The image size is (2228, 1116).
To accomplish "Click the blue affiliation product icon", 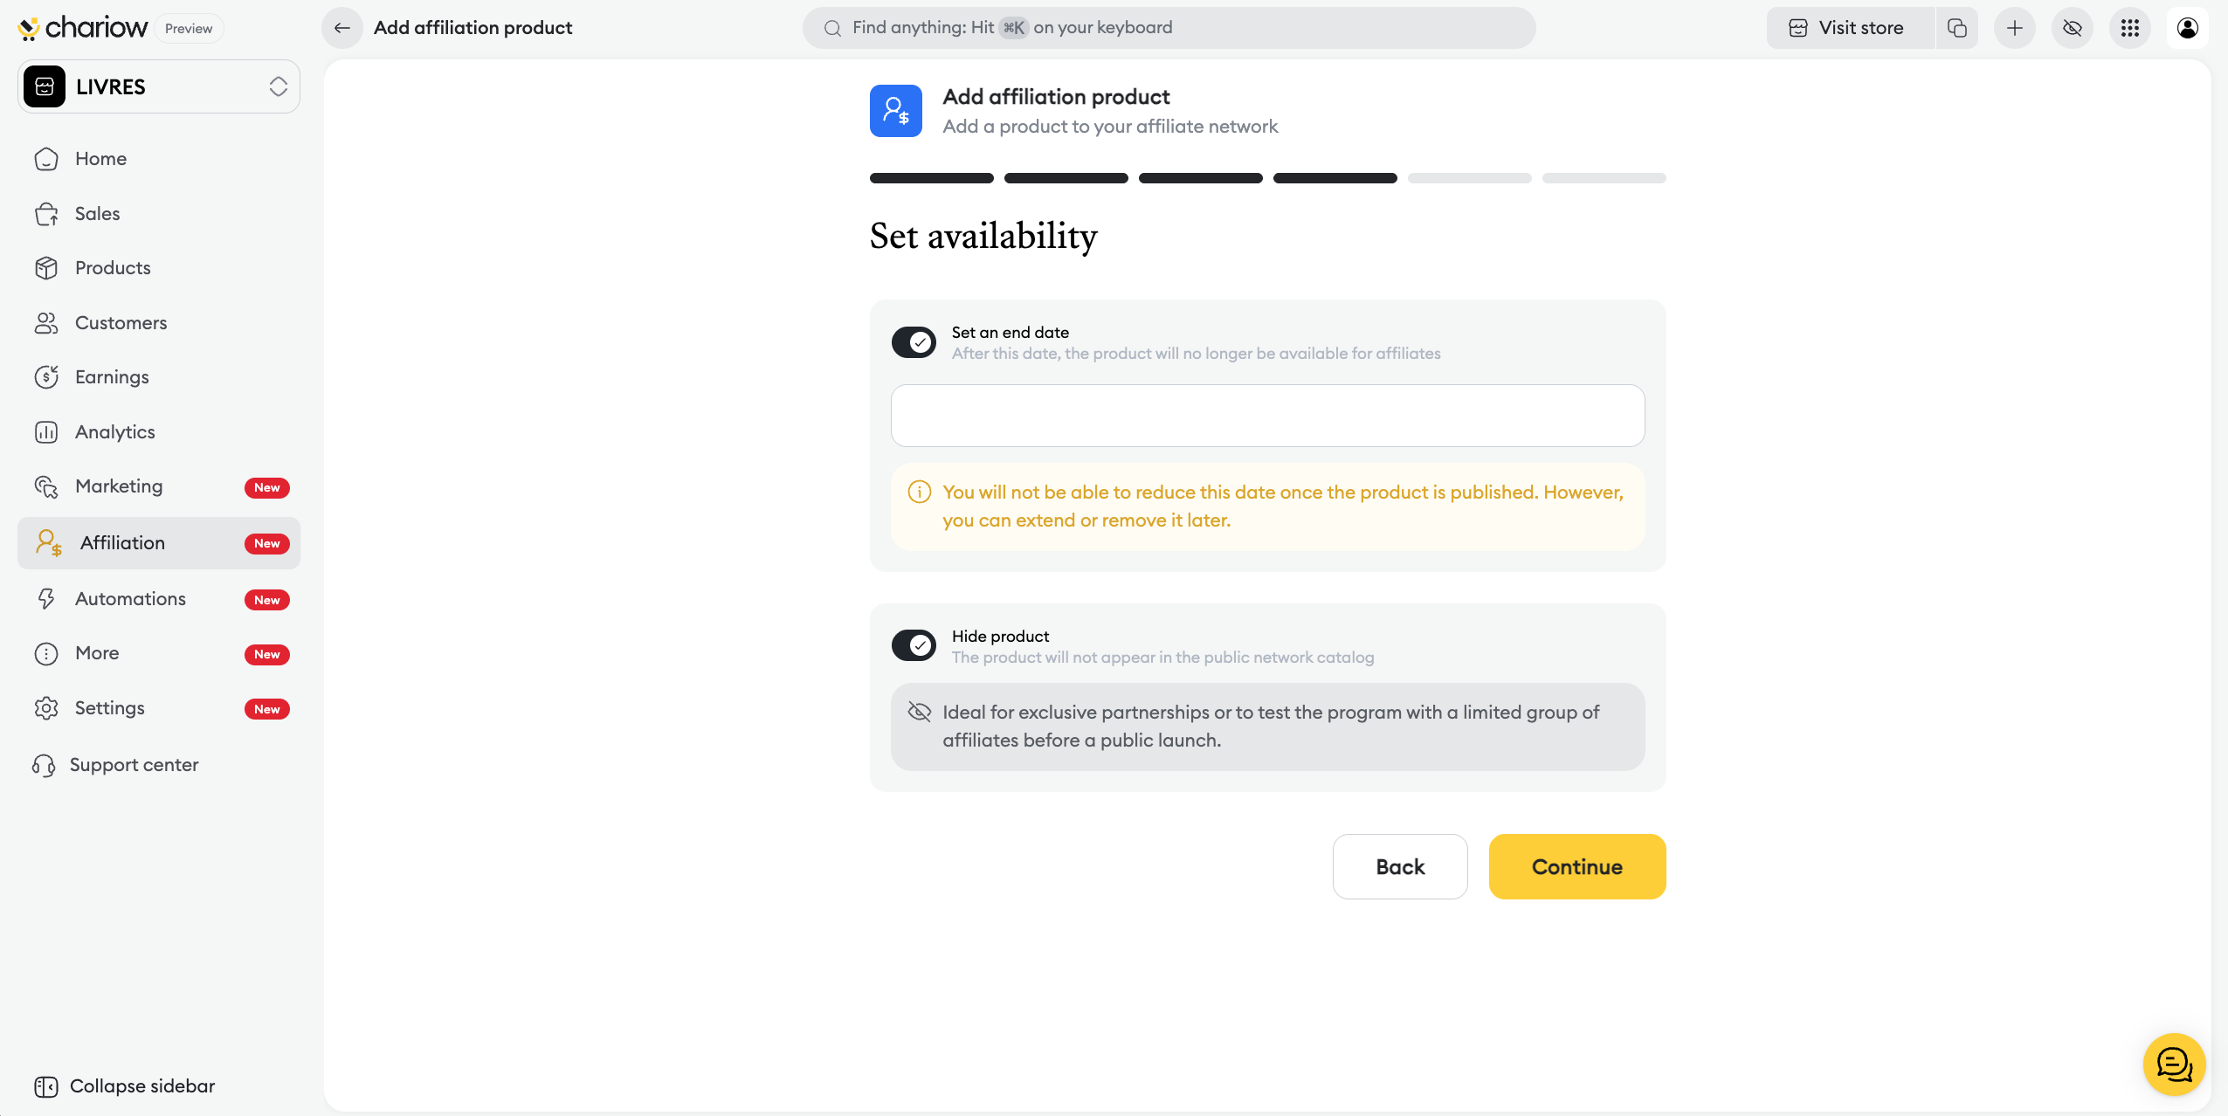I will pyautogui.click(x=895, y=111).
